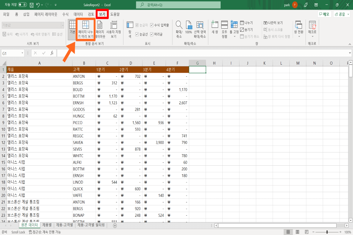Click the horizontal scrollbar

(277, 226)
